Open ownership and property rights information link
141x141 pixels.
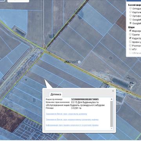72,125
